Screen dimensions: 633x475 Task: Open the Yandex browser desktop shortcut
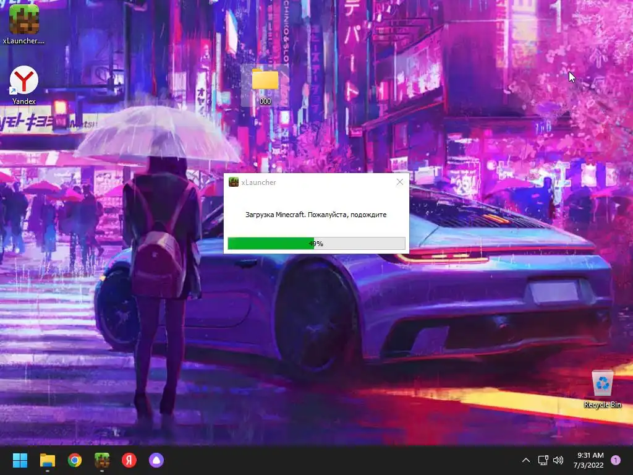(24, 85)
